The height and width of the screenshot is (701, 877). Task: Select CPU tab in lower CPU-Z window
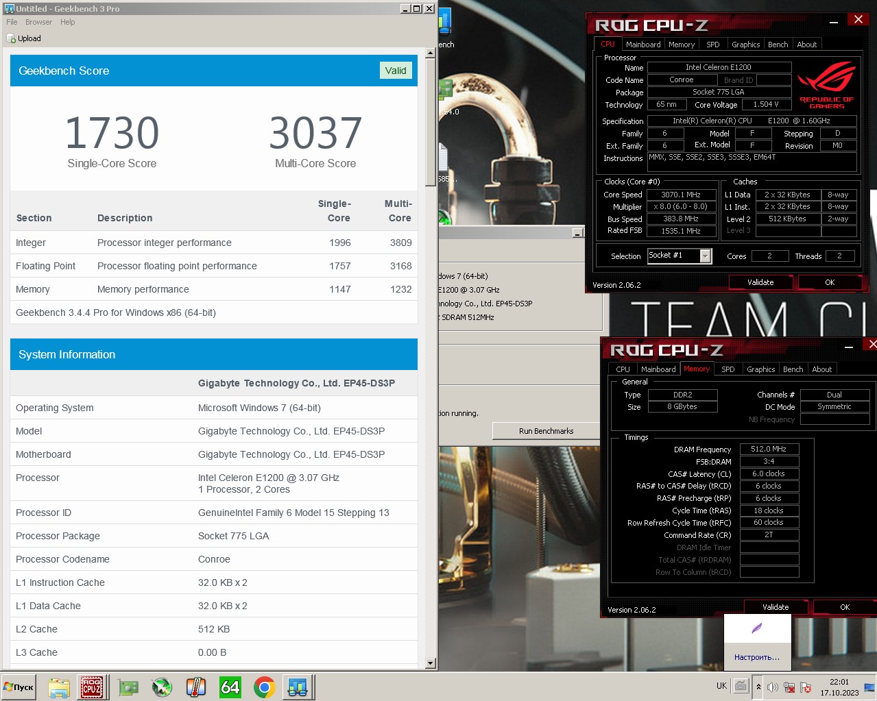(623, 369)
